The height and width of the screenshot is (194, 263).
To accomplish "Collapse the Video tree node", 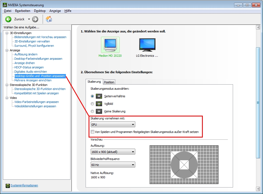I will click(7, 98).
